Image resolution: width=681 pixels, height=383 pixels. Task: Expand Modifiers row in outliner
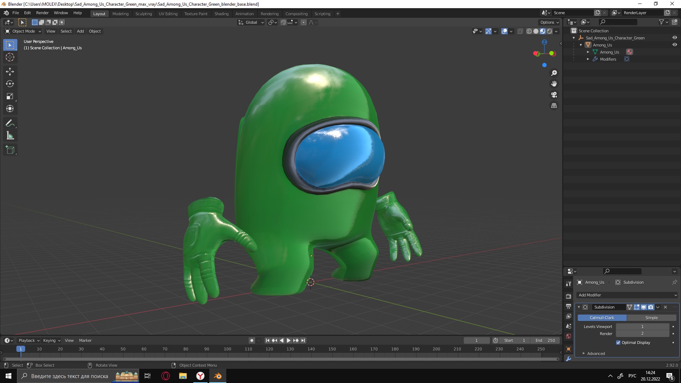pyautogui.click(x=588, y=59)
